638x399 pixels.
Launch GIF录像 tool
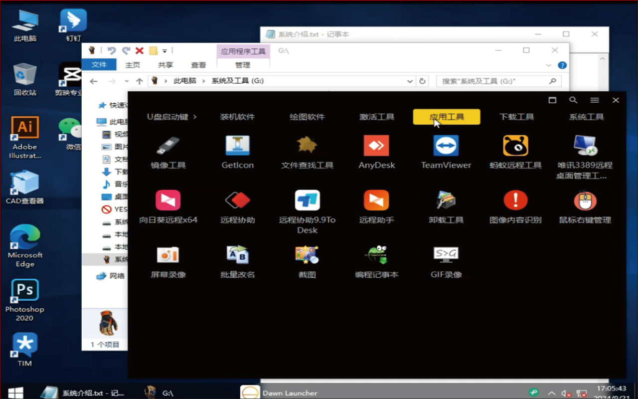coord(446,262)
